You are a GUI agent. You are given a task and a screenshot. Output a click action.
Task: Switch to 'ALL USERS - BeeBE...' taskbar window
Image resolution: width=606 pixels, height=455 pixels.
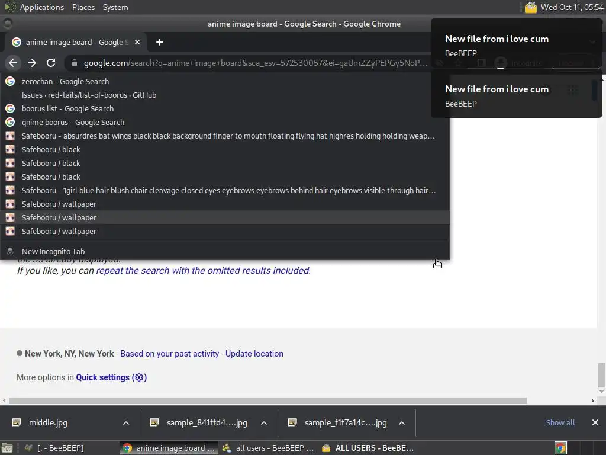tap(368, 448)
